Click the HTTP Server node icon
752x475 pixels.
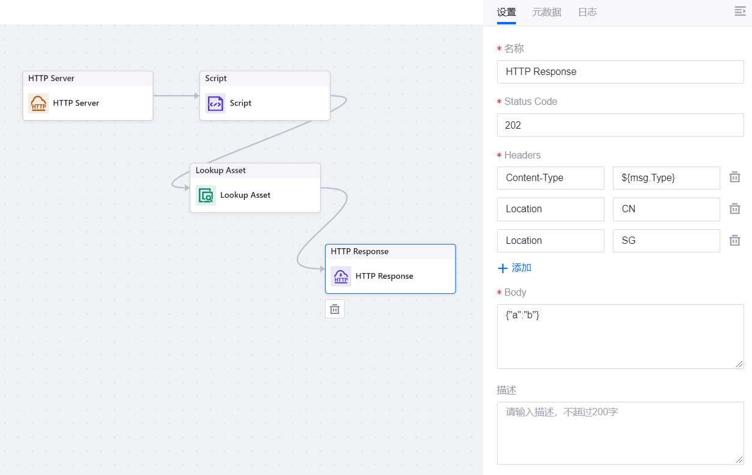tap(38, 104)
